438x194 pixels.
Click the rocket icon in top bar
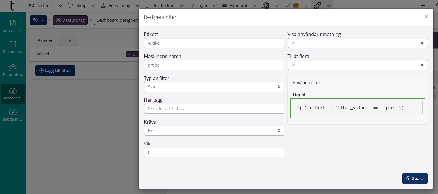click(317, 6)
